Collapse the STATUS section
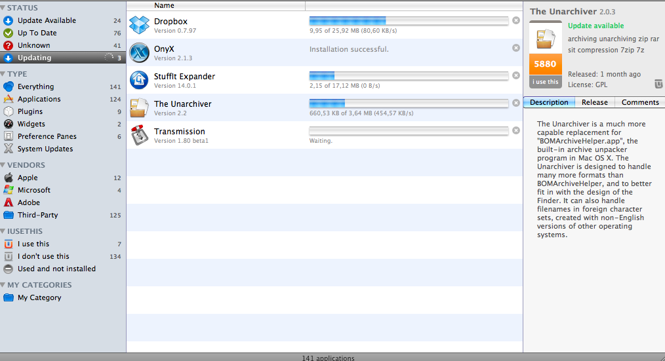665x361 pixels. 3,8
